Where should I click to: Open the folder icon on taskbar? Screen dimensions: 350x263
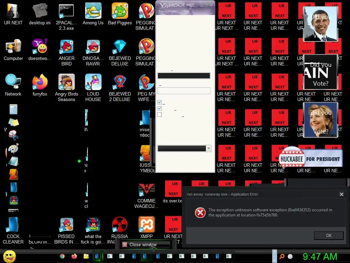click(x=86, y=256)
